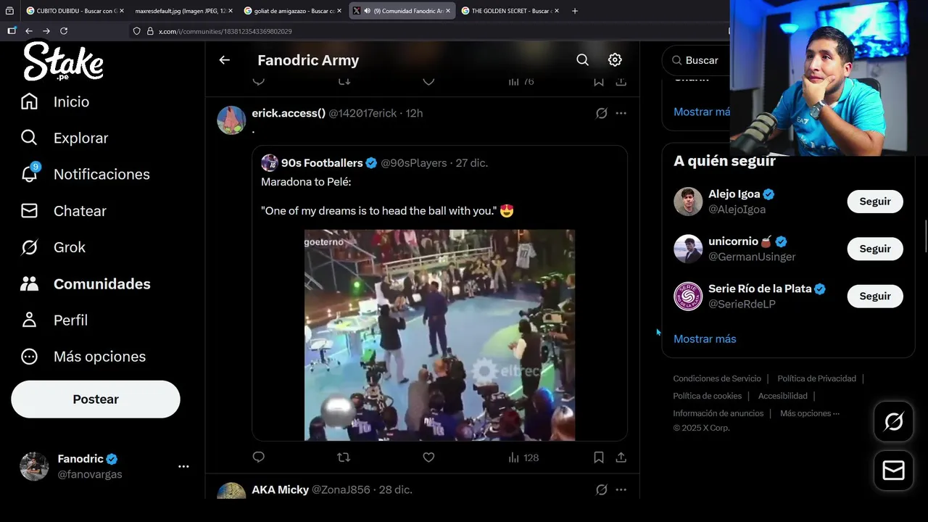
Task: Switch to THE GOLDEN SECRET tab
Action: pos(510,11)
